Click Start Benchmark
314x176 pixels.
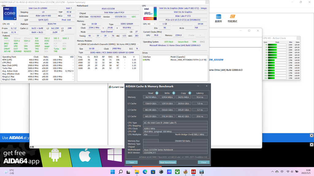point(168,162)
